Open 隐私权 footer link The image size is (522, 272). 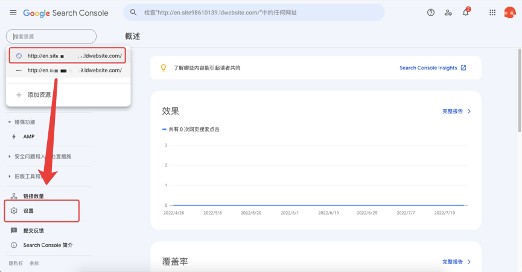coord(16,264)
